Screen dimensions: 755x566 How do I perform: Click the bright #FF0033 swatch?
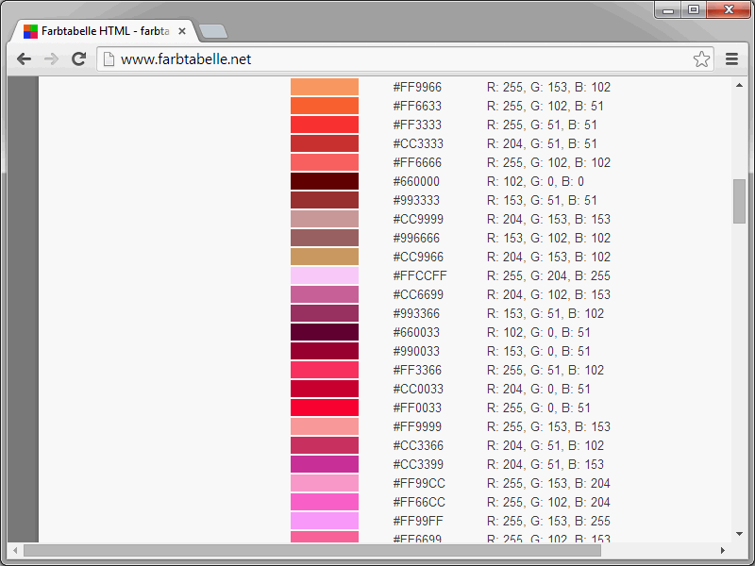(325, 408)
